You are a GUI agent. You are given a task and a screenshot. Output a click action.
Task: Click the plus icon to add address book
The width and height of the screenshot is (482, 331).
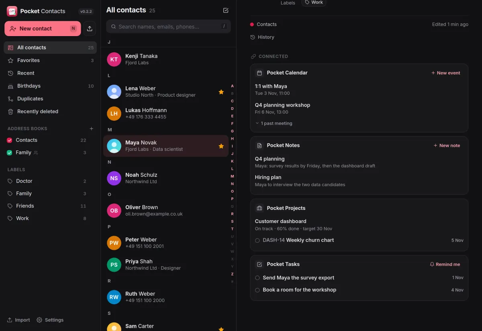click(92, 129)
